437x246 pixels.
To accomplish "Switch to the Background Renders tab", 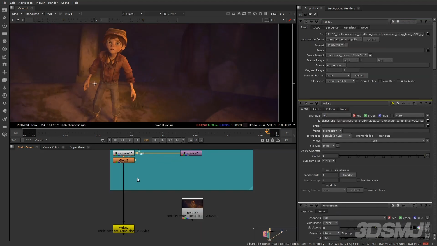I will point(341,8).
